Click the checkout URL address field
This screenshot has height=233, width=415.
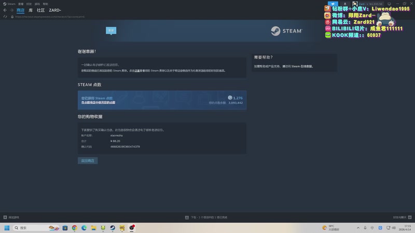(x=50, y=17)
